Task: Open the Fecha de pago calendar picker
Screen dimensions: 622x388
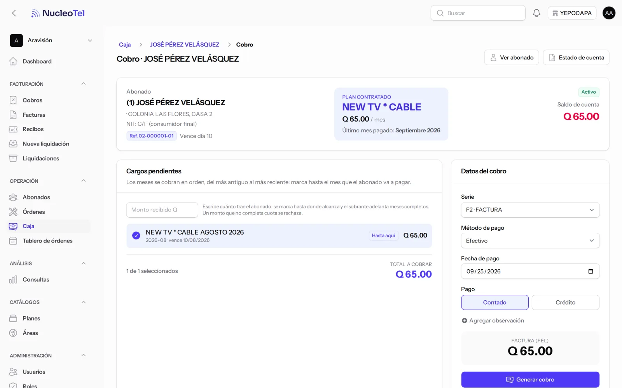Action: point(591,271)
